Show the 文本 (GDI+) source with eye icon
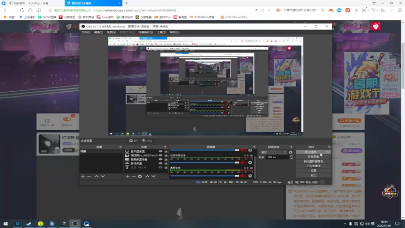The width and height of the screenshot is (405, 228). (160, 167)
